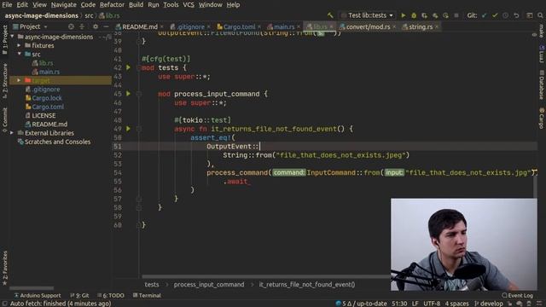The width and height of the screenshot is (546, 307).
Task: Open the Database side tool window
Action: 542,85
